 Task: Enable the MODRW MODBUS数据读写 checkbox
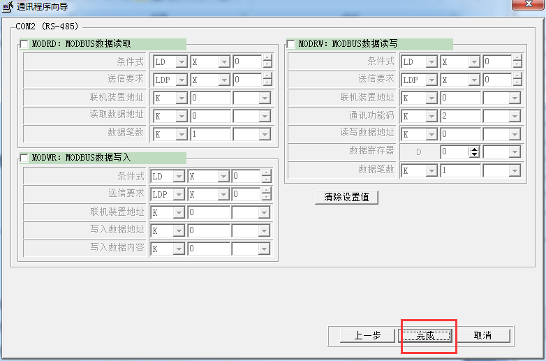tap(290, 44)
